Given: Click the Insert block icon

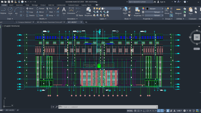Looking at the screenshot, I should [125, 9].
